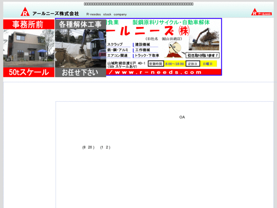The width and height of the screenshot is (277, 208).
Task: Click the 50tスケール red banner
Action: pos(29,72)
